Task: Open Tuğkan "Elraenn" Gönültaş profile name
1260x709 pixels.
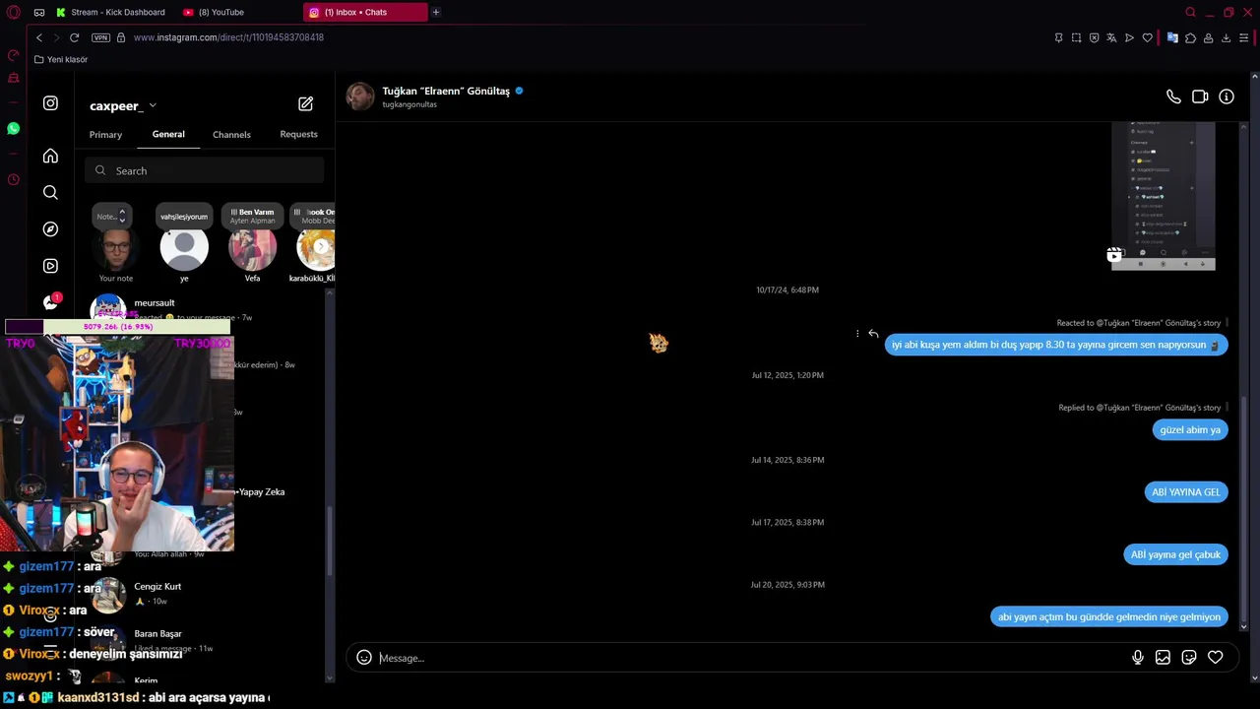Action: pos(446,91)
